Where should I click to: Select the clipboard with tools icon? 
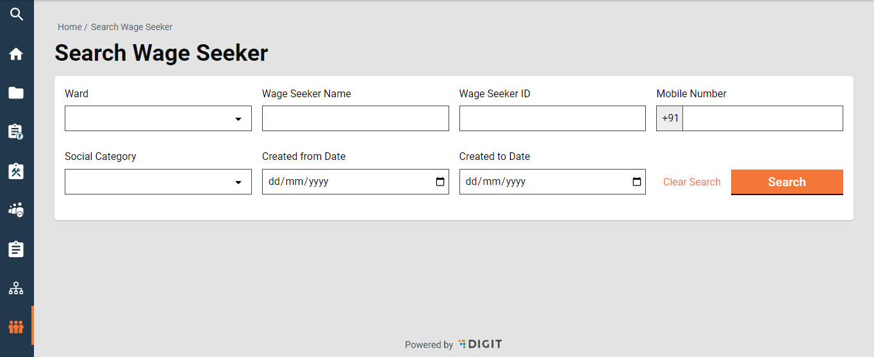pyautogui.click(x=16, y=171)
